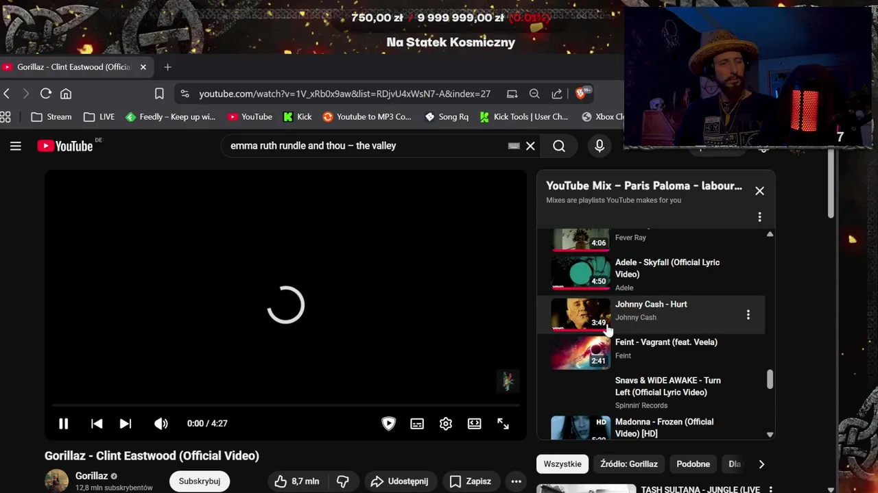Switch to theater mode
The width and height of the screenshot is (878, 493).
tap(474, 424)
